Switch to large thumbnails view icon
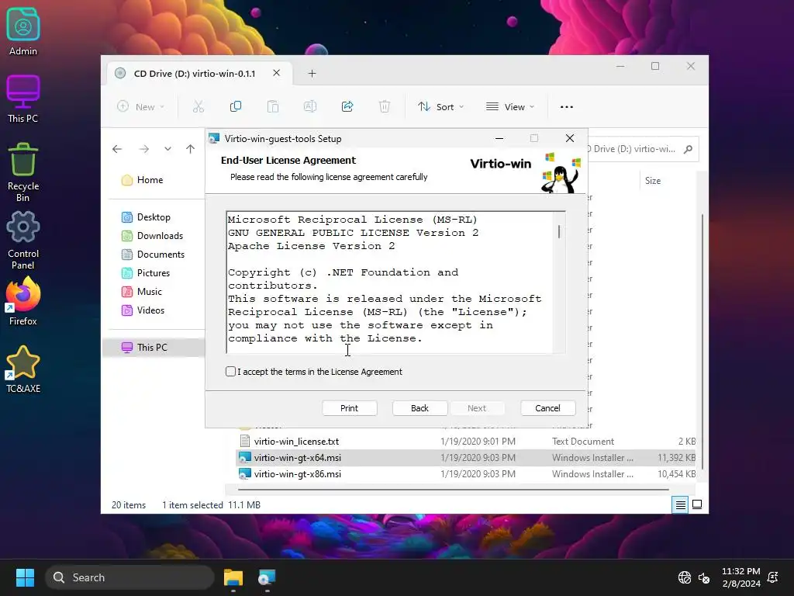The width and height of the screenshot is (794, 596). pyautogui.click(x=697, y=504)
